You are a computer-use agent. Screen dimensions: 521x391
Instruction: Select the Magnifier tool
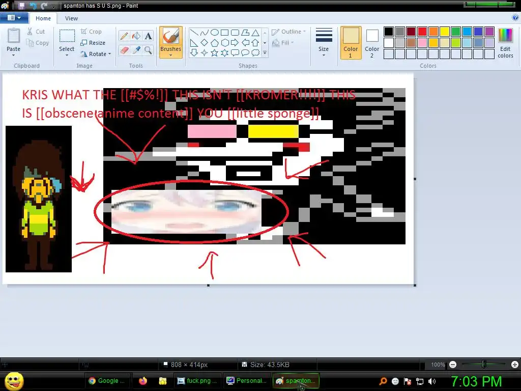[148, 50]
